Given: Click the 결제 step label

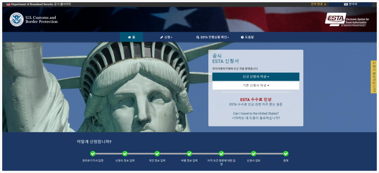Looking at the screenshot, I should coord(286,161).
